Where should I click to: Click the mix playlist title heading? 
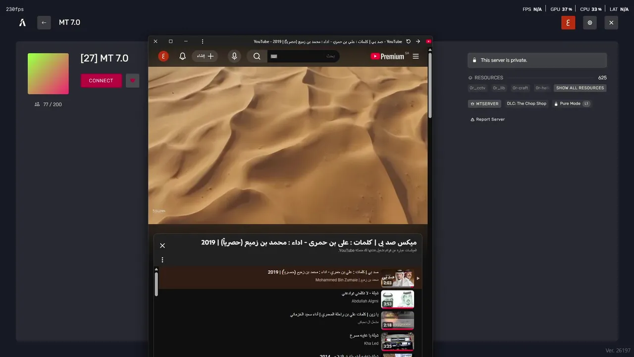pyautogui.click(x=309, y=242)
